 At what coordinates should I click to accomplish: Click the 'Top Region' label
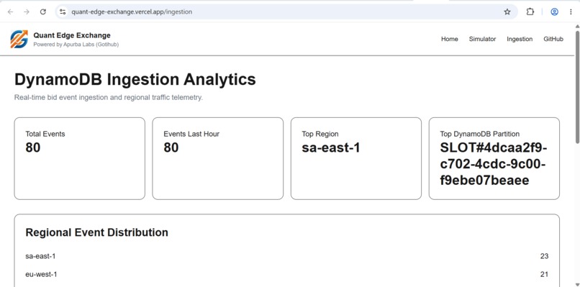point(320,134)
